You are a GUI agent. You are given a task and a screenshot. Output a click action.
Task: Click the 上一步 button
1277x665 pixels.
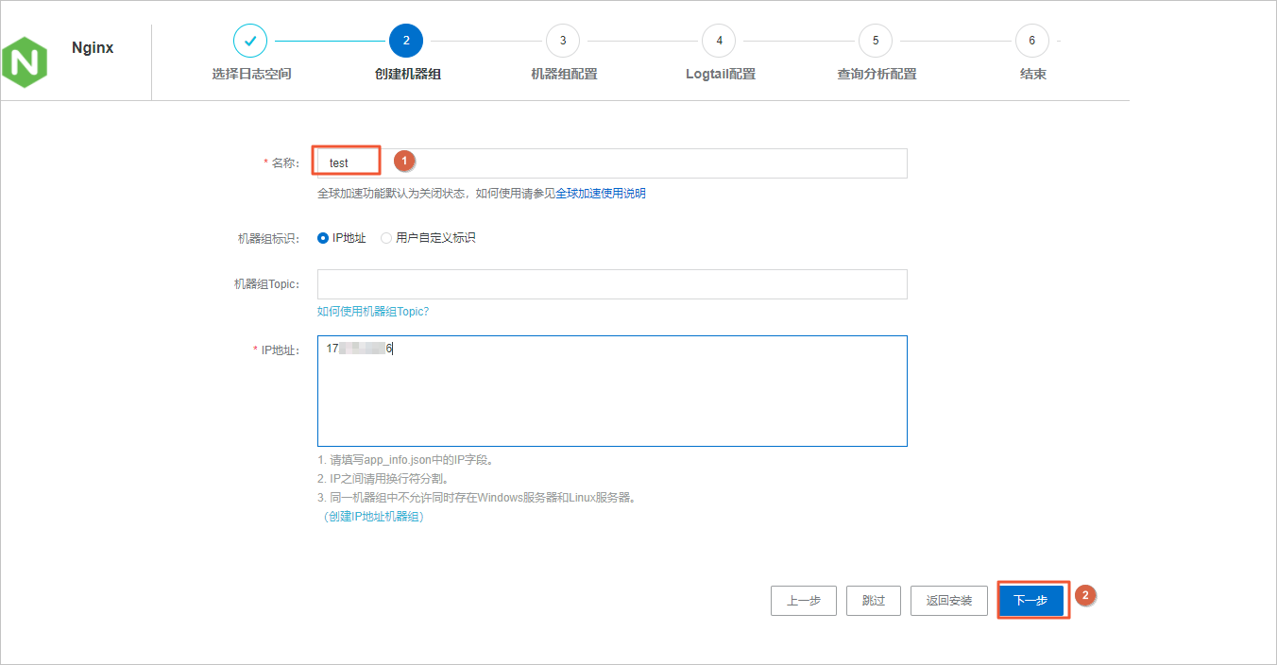pos(804,601)
